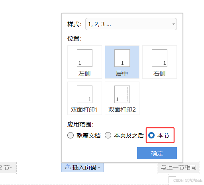Screen dimensions: 204x185
Task: Click the left-position page thumbnail icon
Action: (84, 58)
